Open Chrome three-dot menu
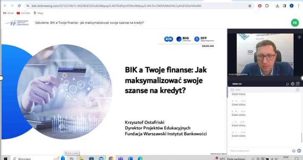 point(299,6)
